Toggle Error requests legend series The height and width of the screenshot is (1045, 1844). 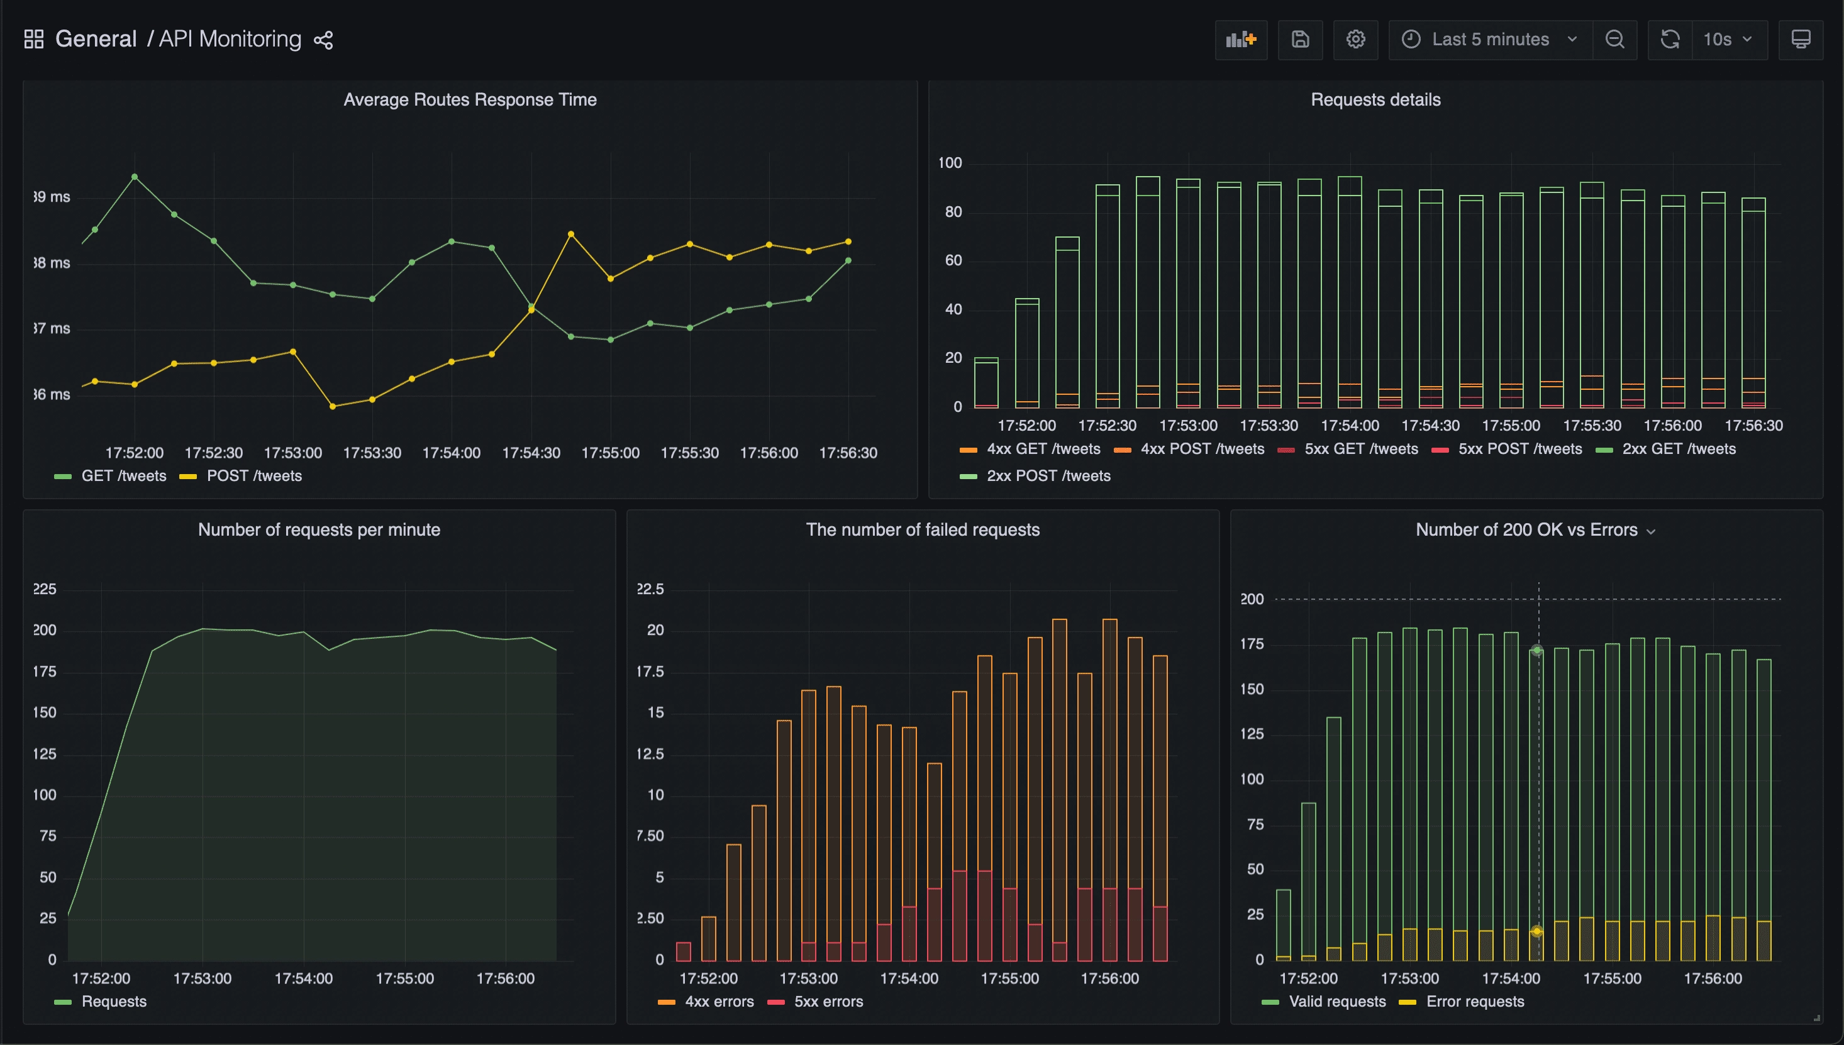click(x=1475, y=1001)
